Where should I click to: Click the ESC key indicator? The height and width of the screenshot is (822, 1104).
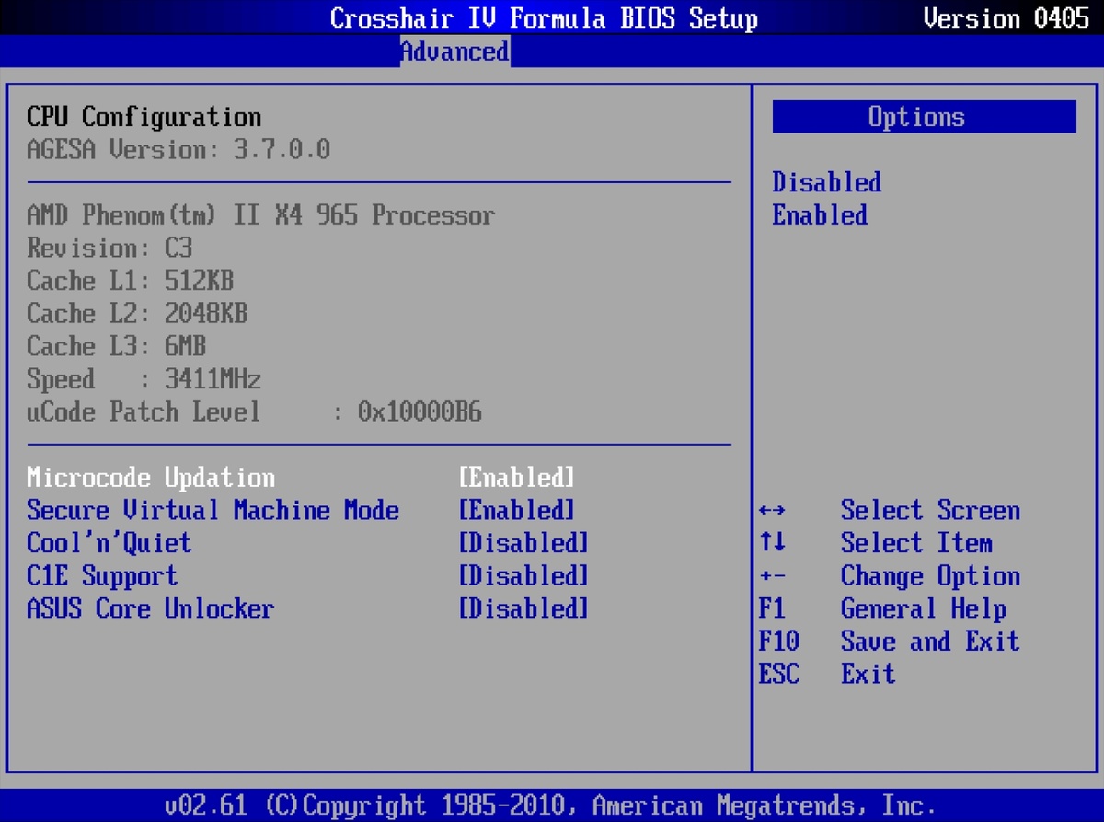click(x=778, y=675)
